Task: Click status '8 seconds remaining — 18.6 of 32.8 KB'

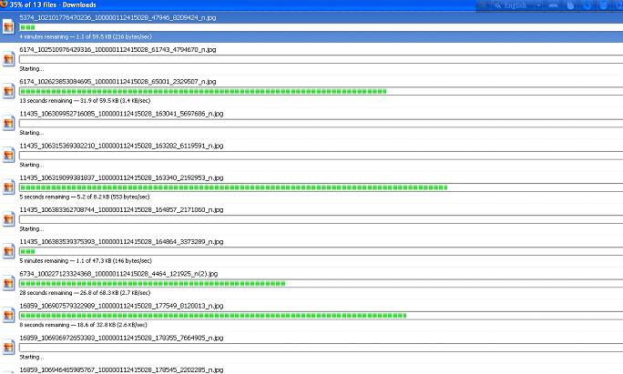Action: point(83,325)
